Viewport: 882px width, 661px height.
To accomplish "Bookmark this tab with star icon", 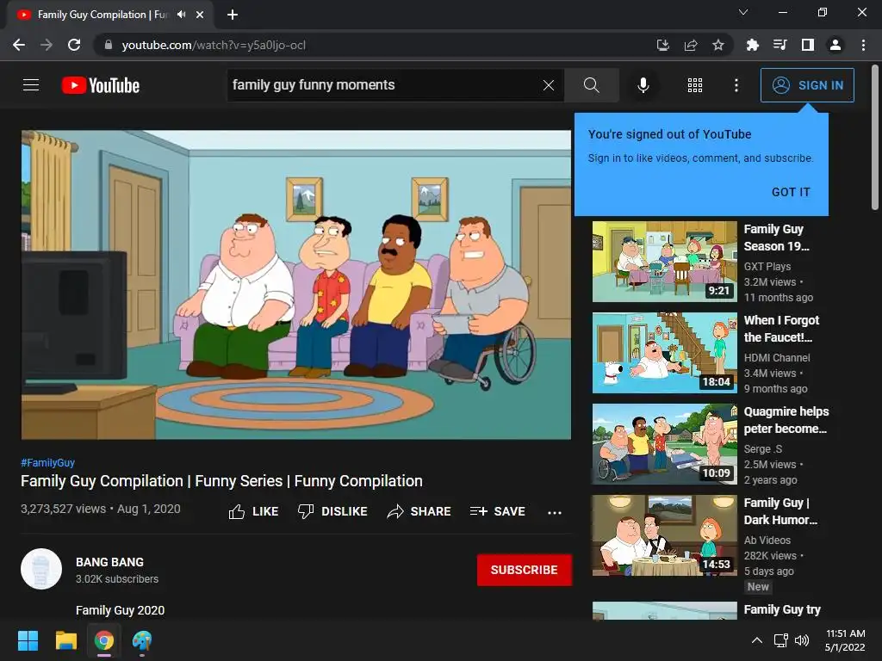I will (718, 45).
